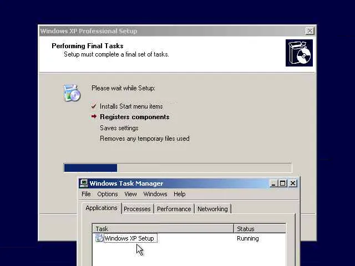Click the Task Manager title bar icon
Viewport: 355px width, 266px height.
click(84, 183)
